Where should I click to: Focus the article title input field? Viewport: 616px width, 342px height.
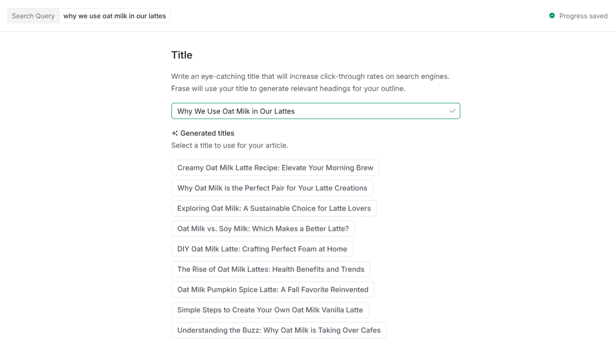[x=316, y=111]
